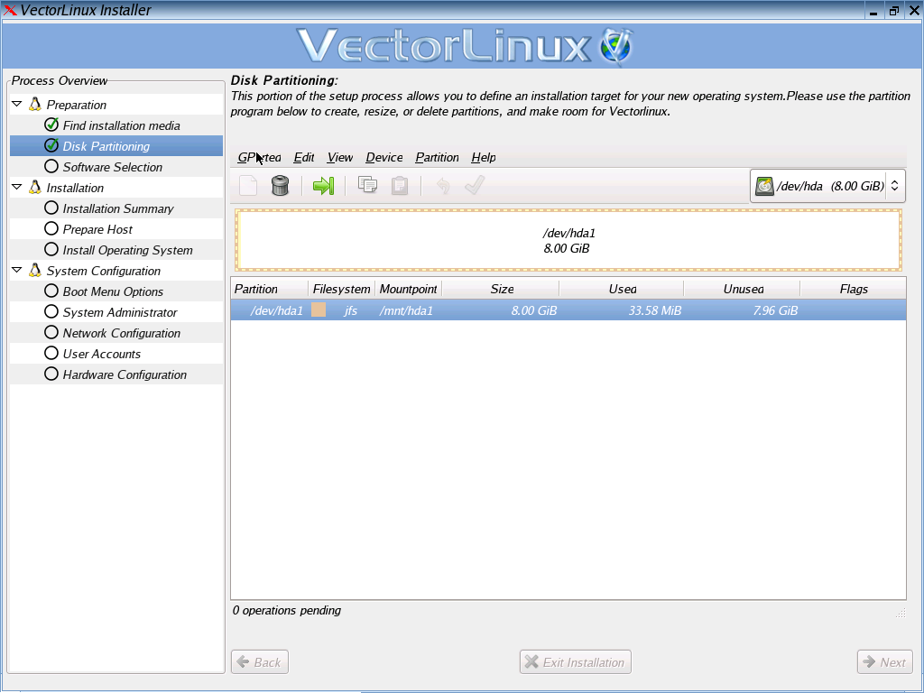Click the status bar resize grip
This screenshot has height=693, width=924.
point(901,613)
